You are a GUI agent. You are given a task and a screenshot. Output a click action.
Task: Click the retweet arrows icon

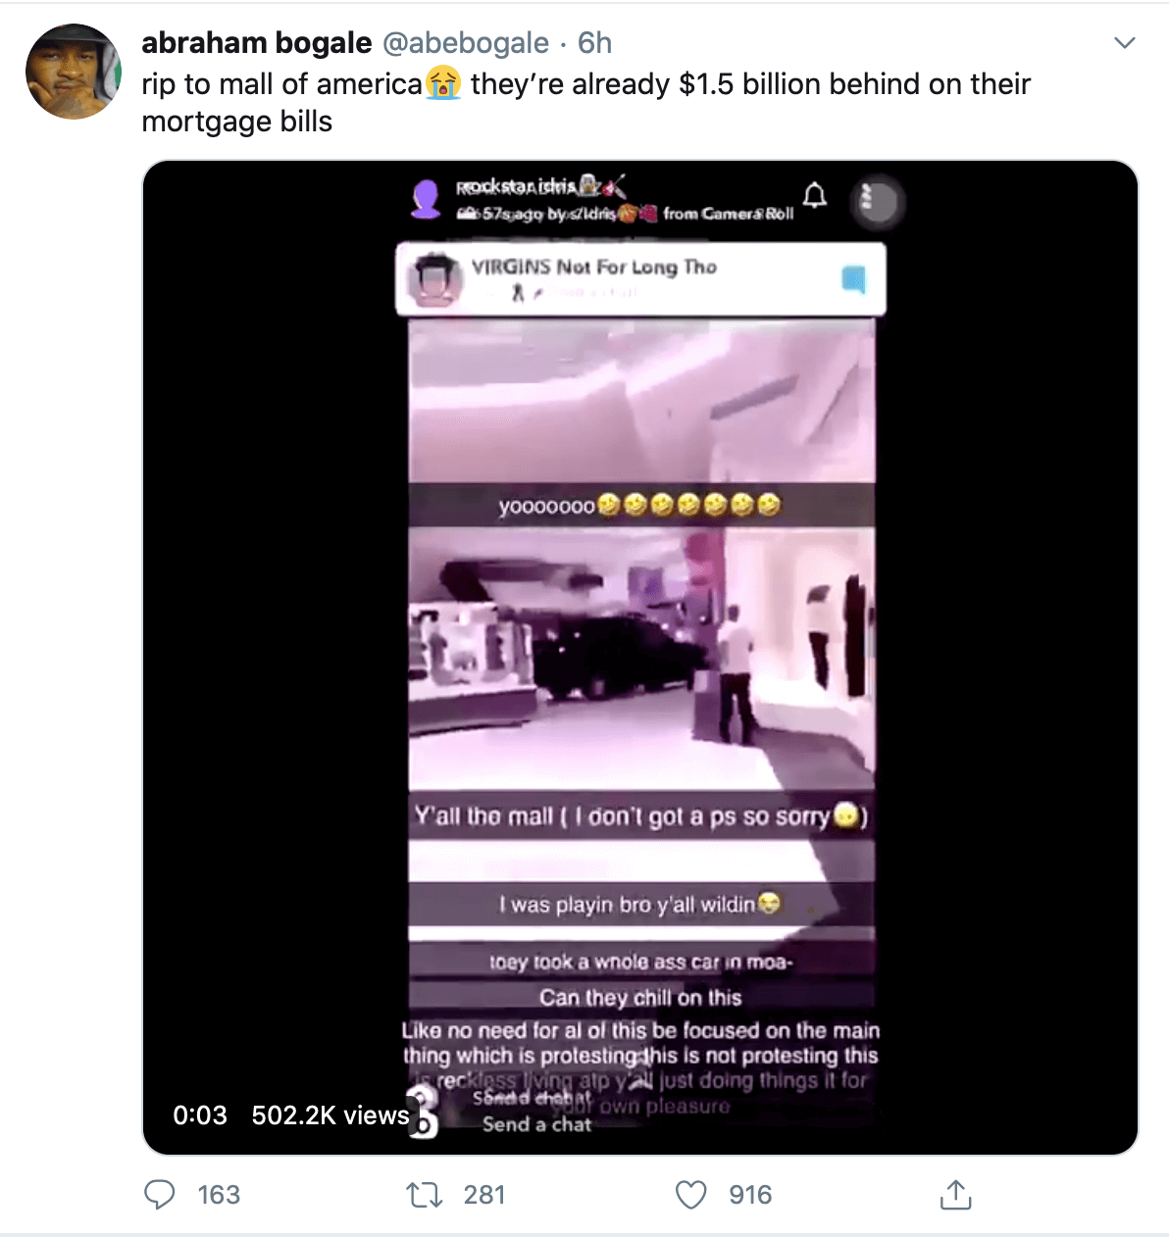[425, 1195]
